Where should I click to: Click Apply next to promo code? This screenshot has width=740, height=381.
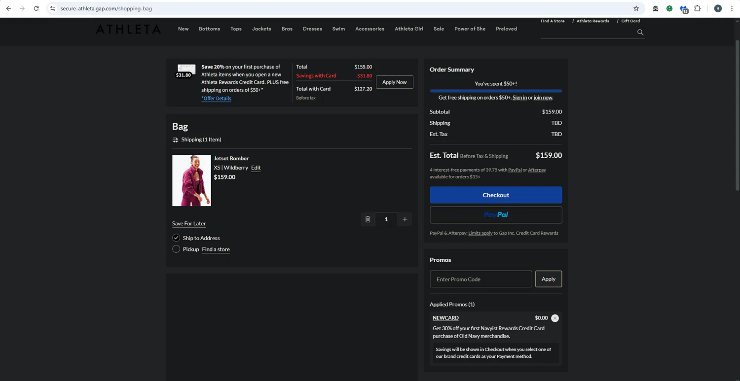coord(549,279)
